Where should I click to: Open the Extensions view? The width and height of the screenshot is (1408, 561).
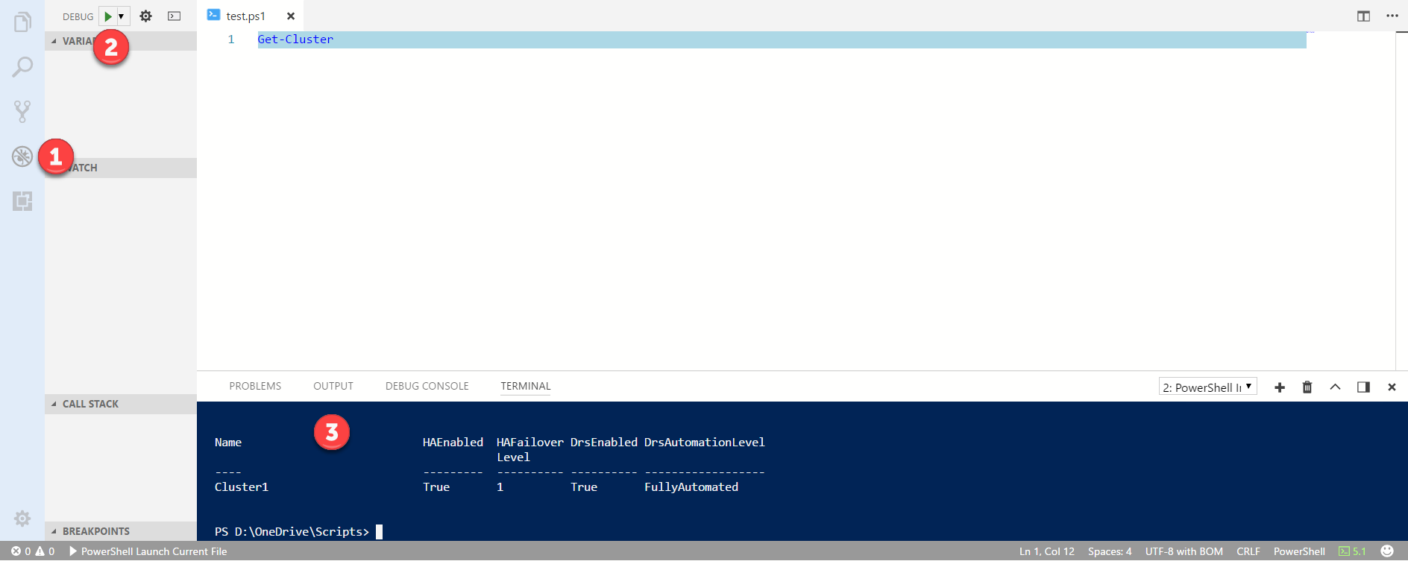click(22, 201)
